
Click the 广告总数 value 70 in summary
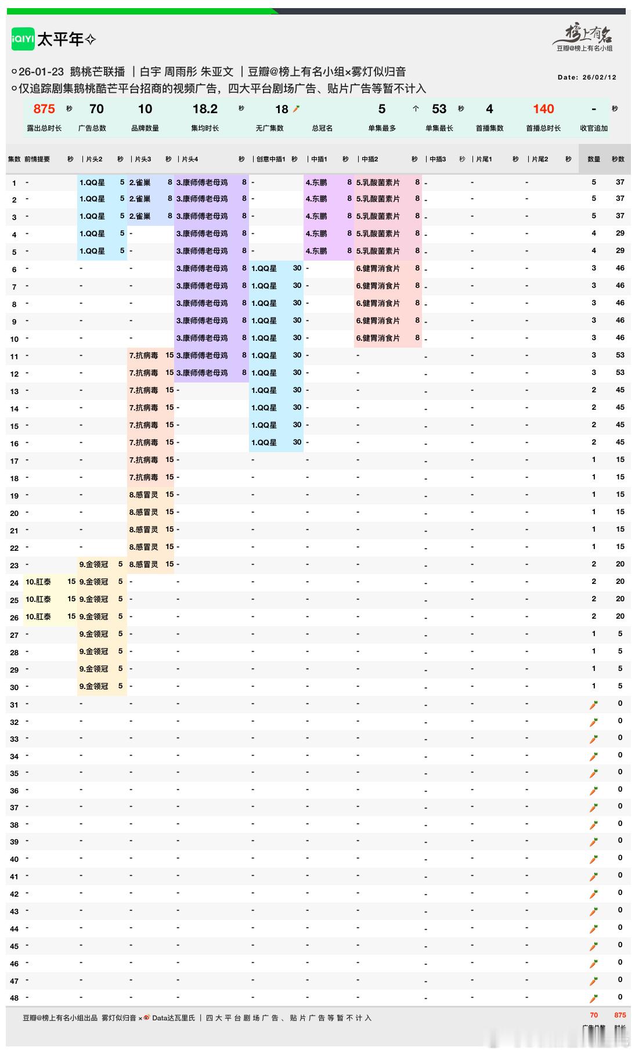[x=97, y=109]
